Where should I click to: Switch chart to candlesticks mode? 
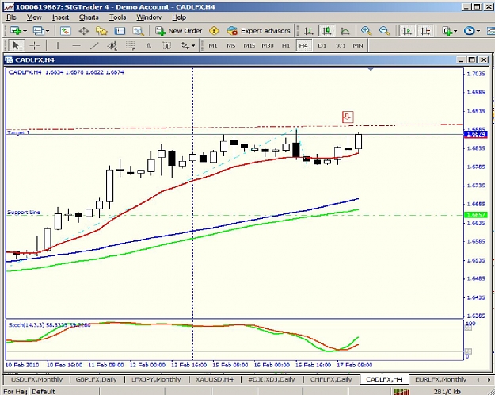click(x=327, y=31)
